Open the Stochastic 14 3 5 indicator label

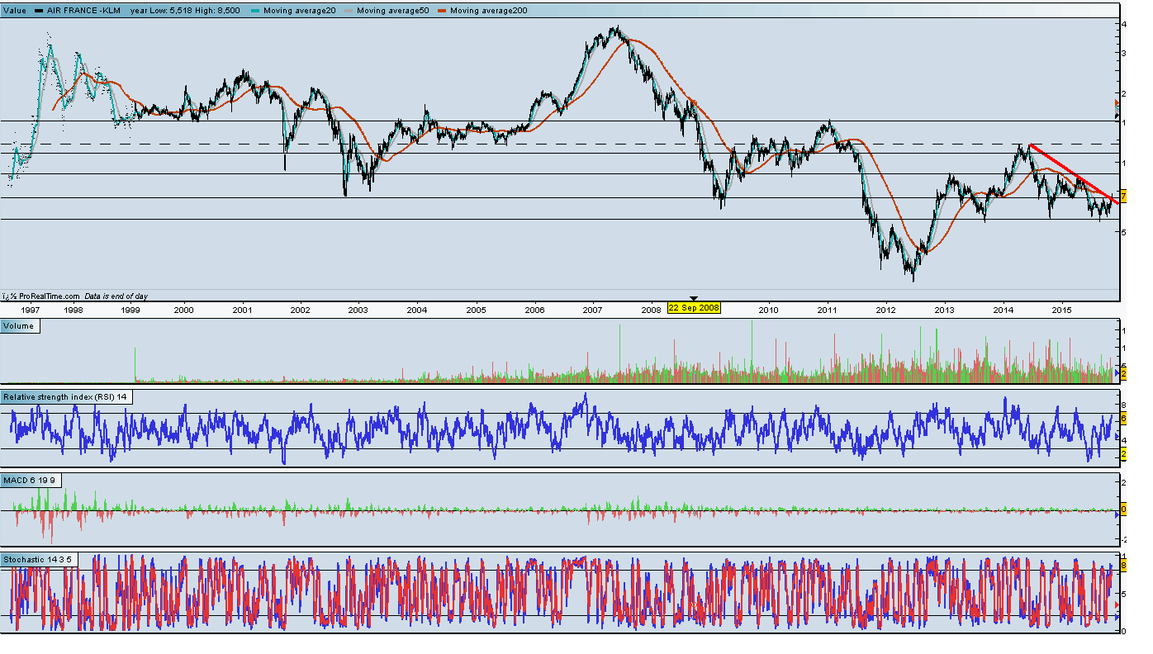click(x=36, y=560)
